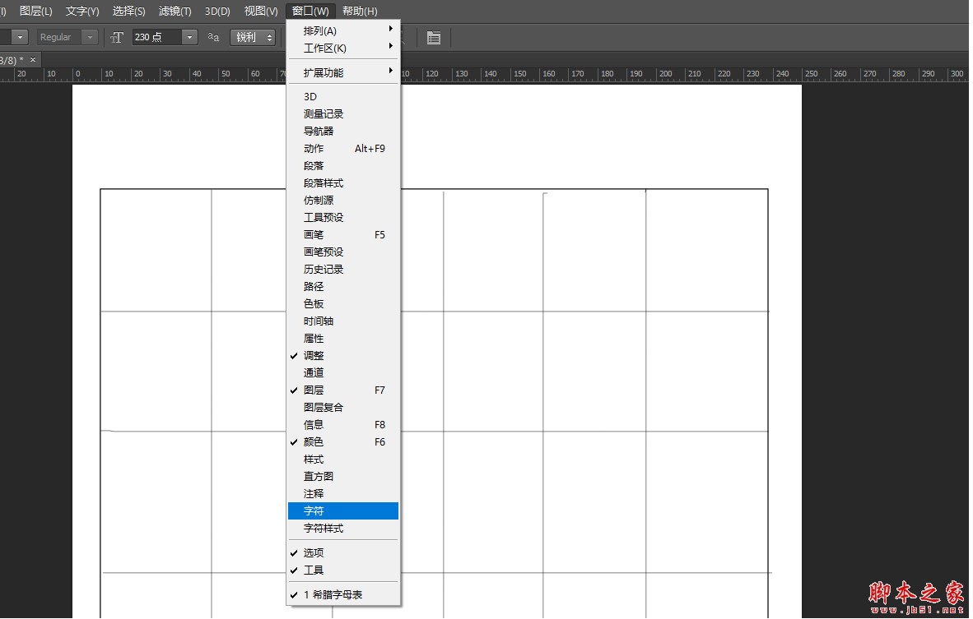
Task: Open the 视图(V) menu
Action: pyautogui.click(x=261, y=12)
